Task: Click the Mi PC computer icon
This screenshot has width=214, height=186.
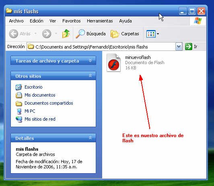Action: pos(19,111)
